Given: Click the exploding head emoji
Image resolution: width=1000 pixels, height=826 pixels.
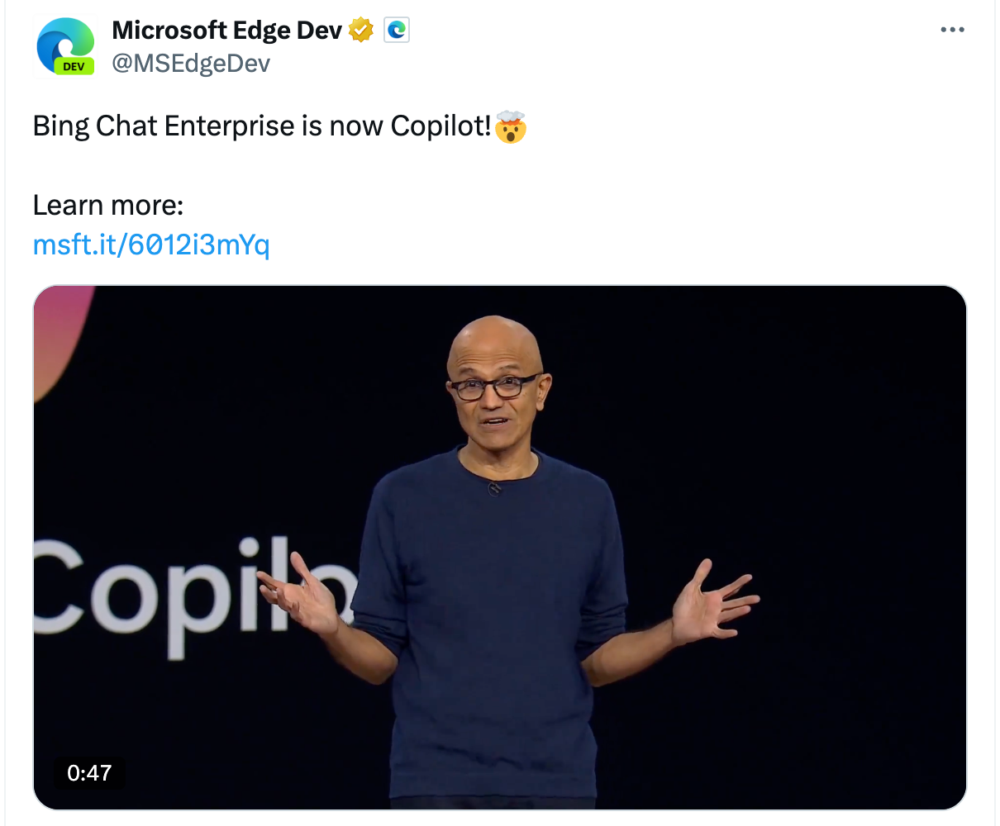Looking at the screenshot, I should (511, 126).
